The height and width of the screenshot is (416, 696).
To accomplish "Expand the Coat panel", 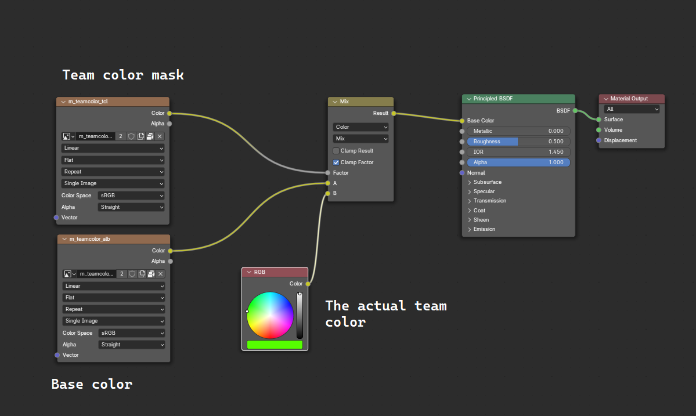I will (470, 211).
